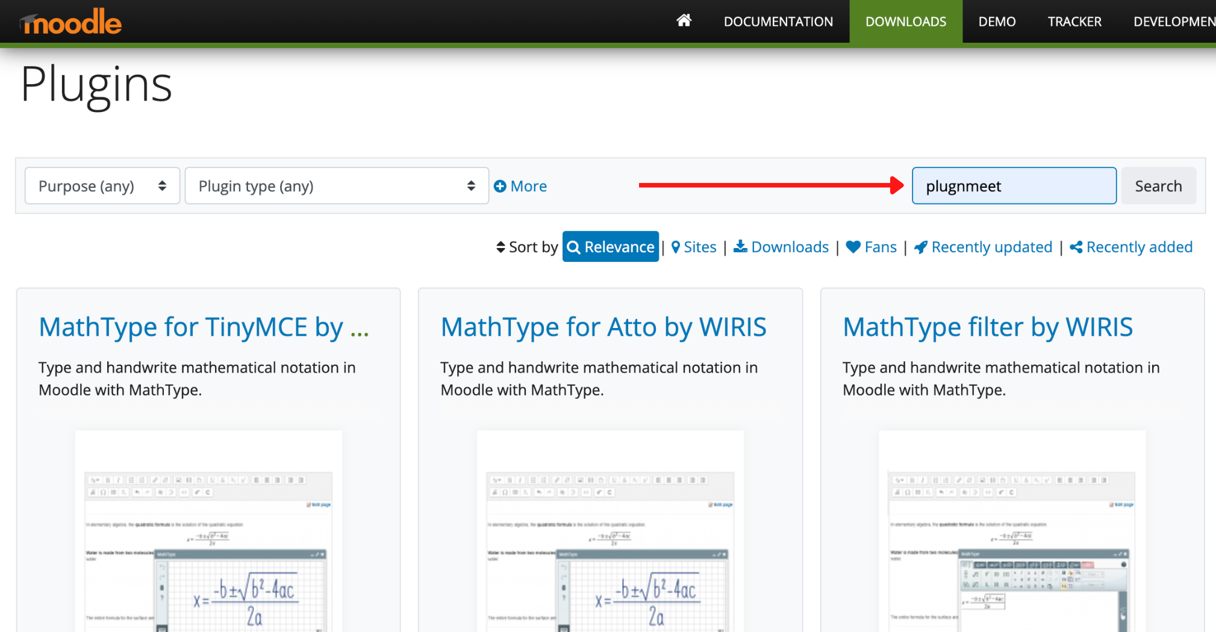Click the rocket Recently updated icon
This screenshot has height=632, width=1216.
(920, 247)
